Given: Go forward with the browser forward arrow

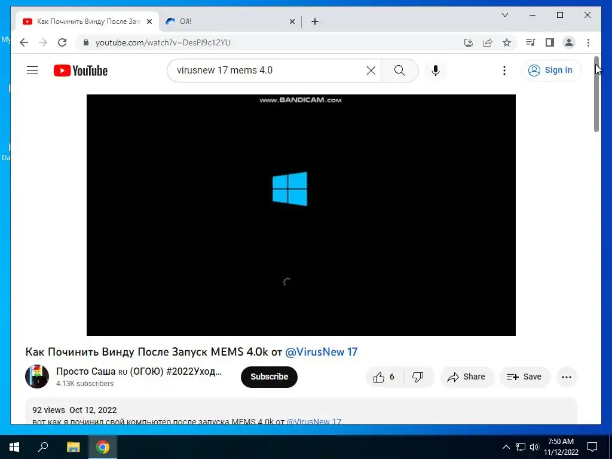Looking at the screenshot, I should (43, 42).
